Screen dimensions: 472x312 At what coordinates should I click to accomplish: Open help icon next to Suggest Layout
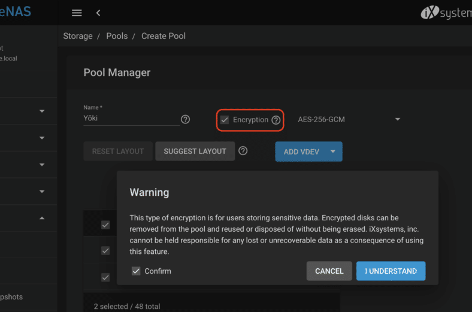[x=243, y=151]
